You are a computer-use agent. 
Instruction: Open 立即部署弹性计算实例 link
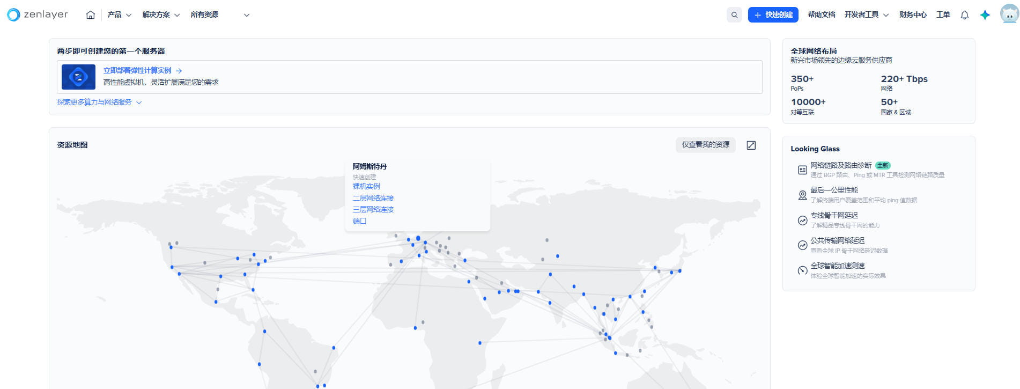point(143,71)
